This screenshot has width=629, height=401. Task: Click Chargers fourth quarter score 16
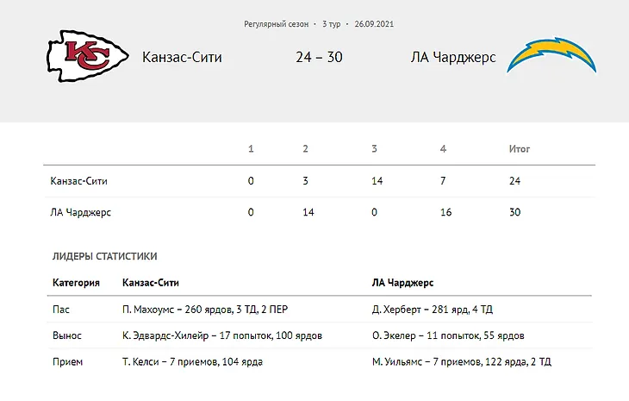[x=445, y=212]
